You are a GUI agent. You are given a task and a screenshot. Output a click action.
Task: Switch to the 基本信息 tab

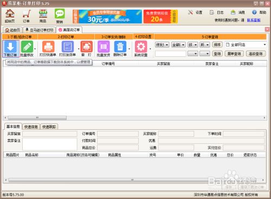pos(13,127)
